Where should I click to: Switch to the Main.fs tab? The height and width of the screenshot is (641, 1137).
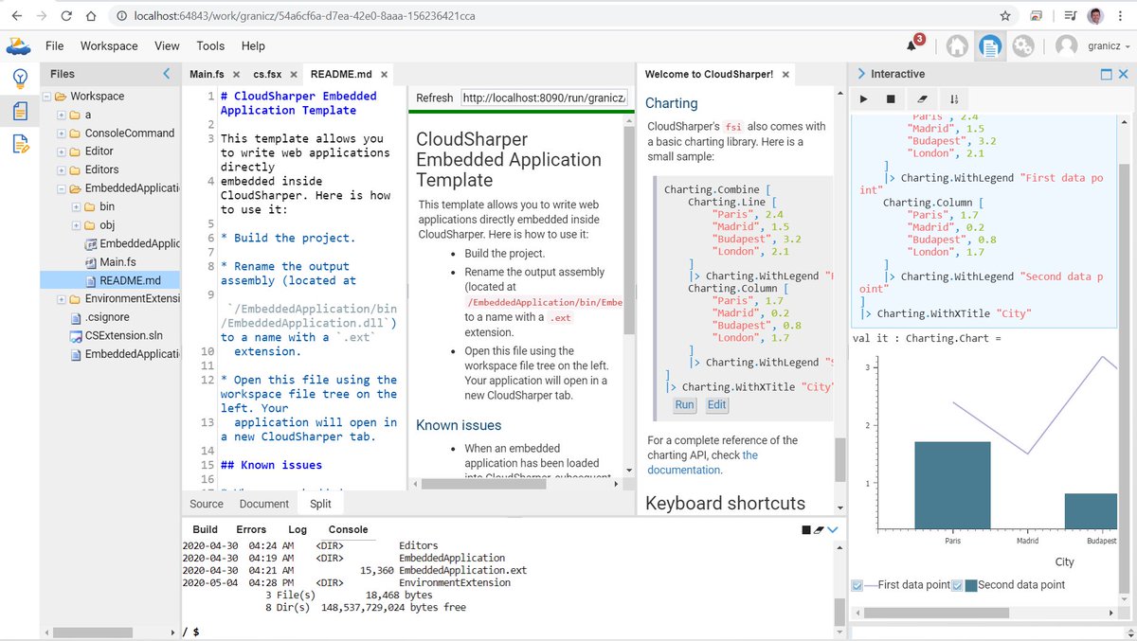pos(207,74)
